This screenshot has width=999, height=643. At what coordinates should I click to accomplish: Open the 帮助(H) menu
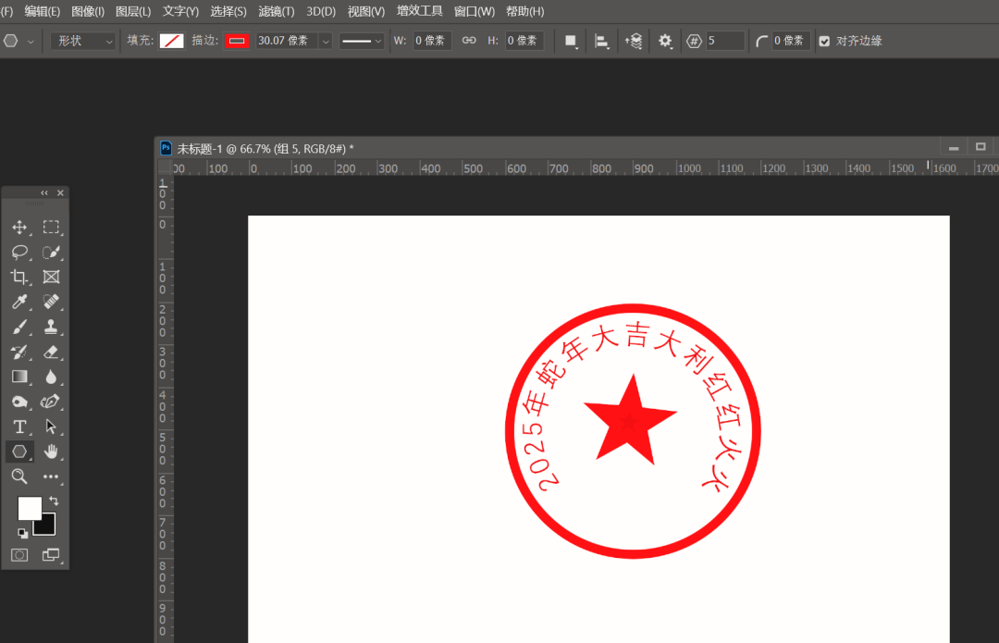coord(525,11)
